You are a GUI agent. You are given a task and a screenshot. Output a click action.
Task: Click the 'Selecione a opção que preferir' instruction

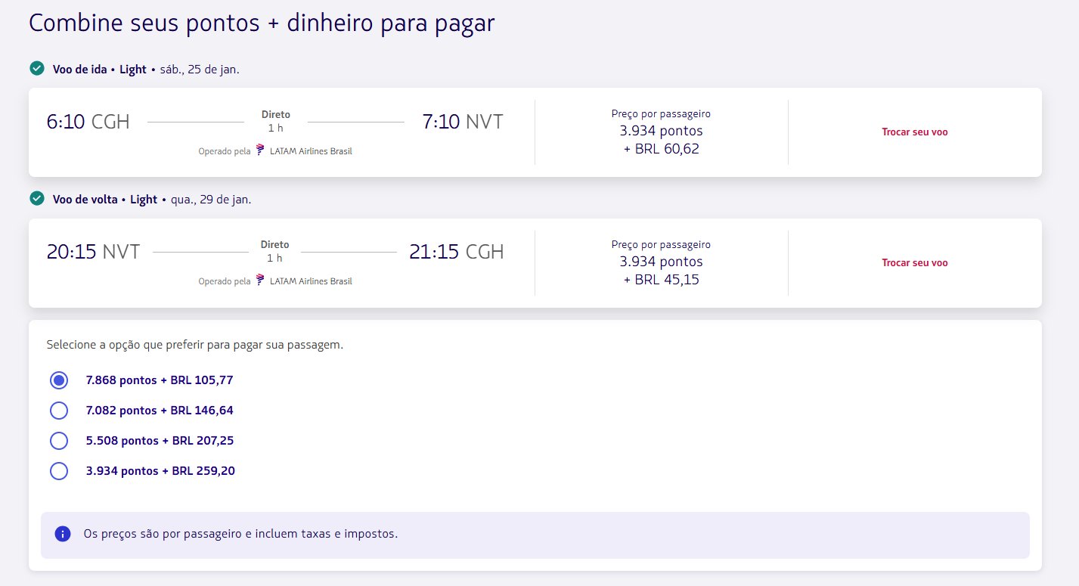tap(194, 345)
